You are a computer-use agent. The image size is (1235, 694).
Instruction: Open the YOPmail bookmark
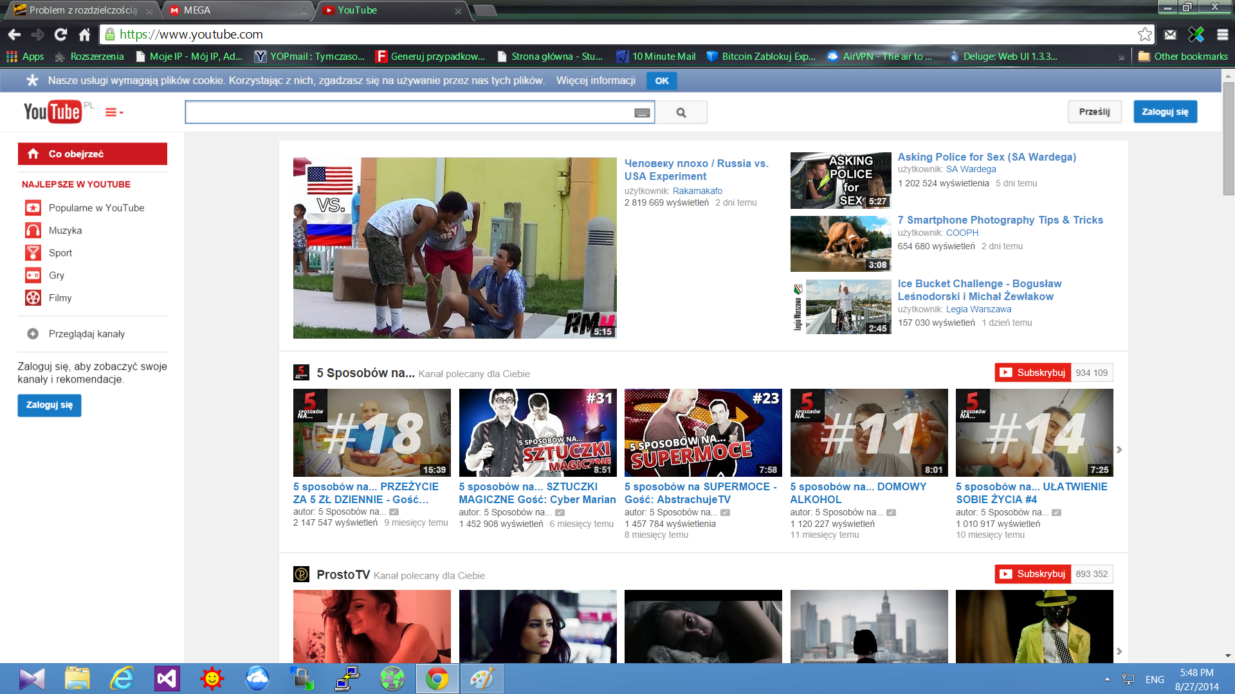click(x=309, y=57)
